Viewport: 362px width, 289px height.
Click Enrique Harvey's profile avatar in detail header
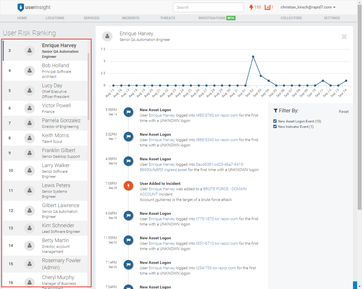107,36
